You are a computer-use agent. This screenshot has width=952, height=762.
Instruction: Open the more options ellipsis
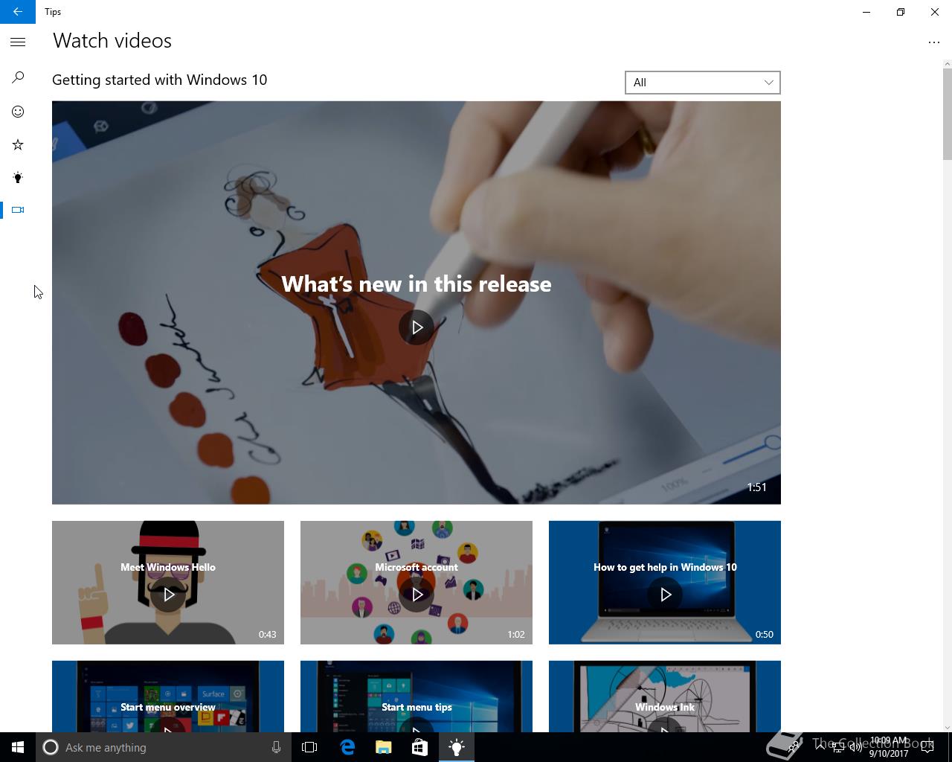934,42
